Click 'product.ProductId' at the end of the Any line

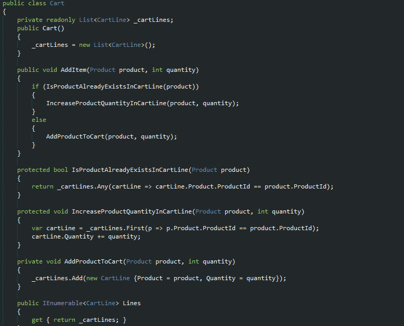click(295, 186)
